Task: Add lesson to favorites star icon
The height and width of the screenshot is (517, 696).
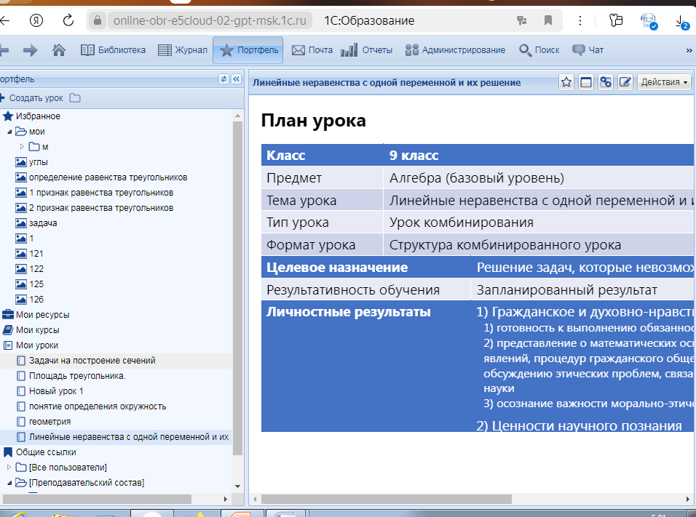Action: (566, 82)
